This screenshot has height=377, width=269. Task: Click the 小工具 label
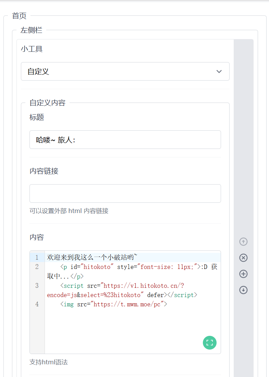pos(32,49)
